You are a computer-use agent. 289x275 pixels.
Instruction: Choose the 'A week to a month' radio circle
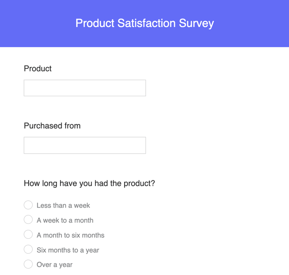click(28, 220)
